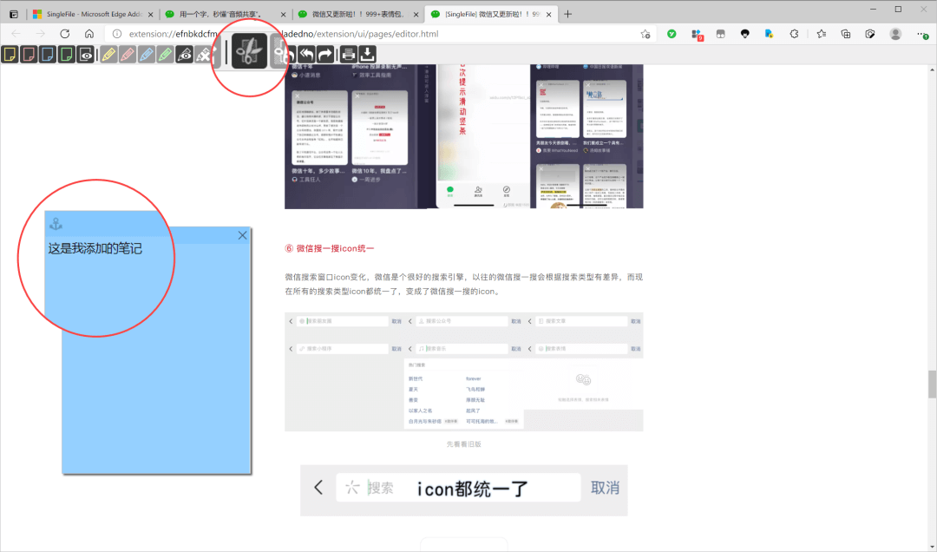
Task: Click the paragraph starting 微信搜索窗口icon变化
Action: pos(463,284)
